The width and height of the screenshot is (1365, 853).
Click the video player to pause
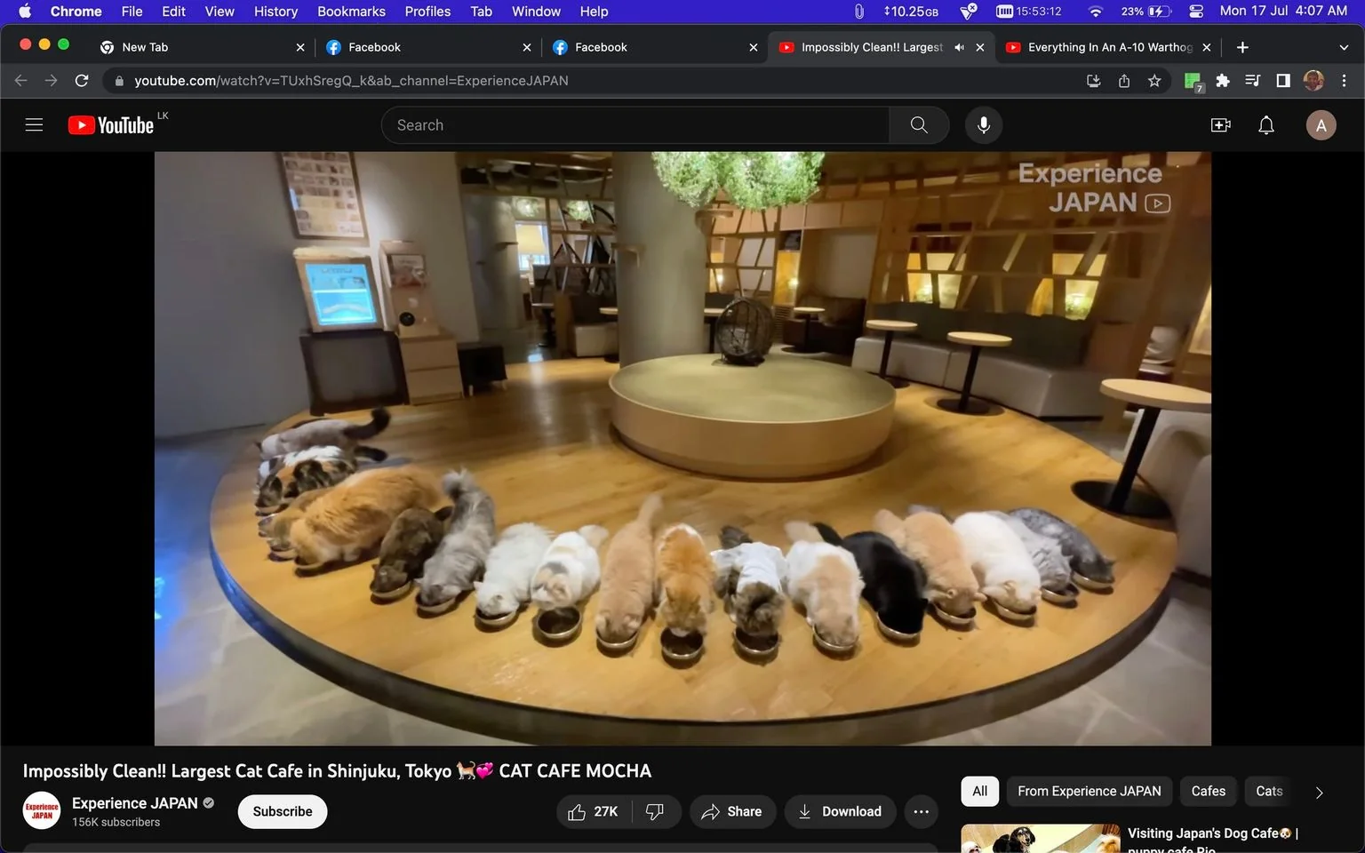682,449
